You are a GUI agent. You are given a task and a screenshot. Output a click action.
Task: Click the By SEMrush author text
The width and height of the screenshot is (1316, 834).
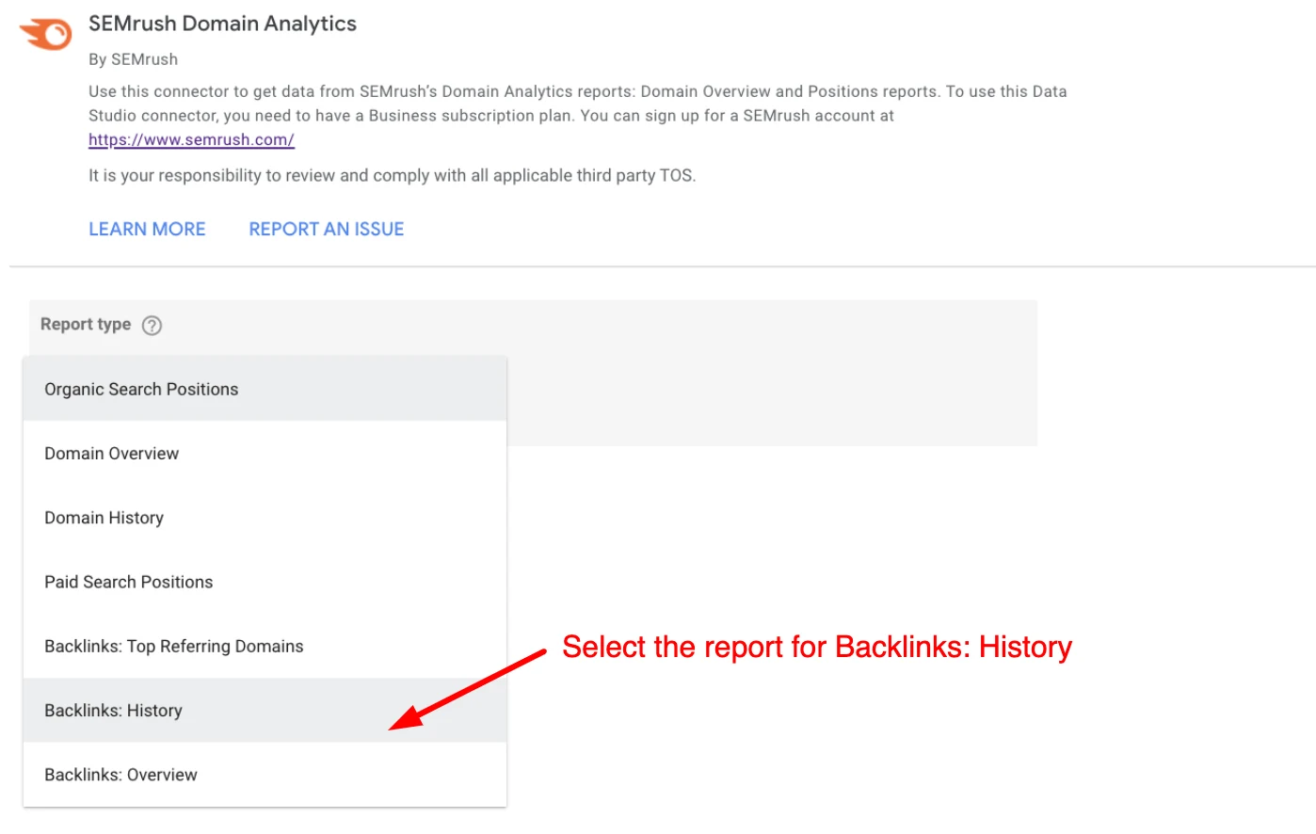[x=133, y=59]
